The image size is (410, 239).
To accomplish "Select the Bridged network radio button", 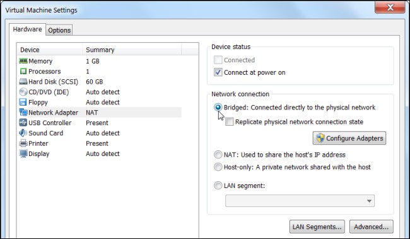I will (218, 108).
